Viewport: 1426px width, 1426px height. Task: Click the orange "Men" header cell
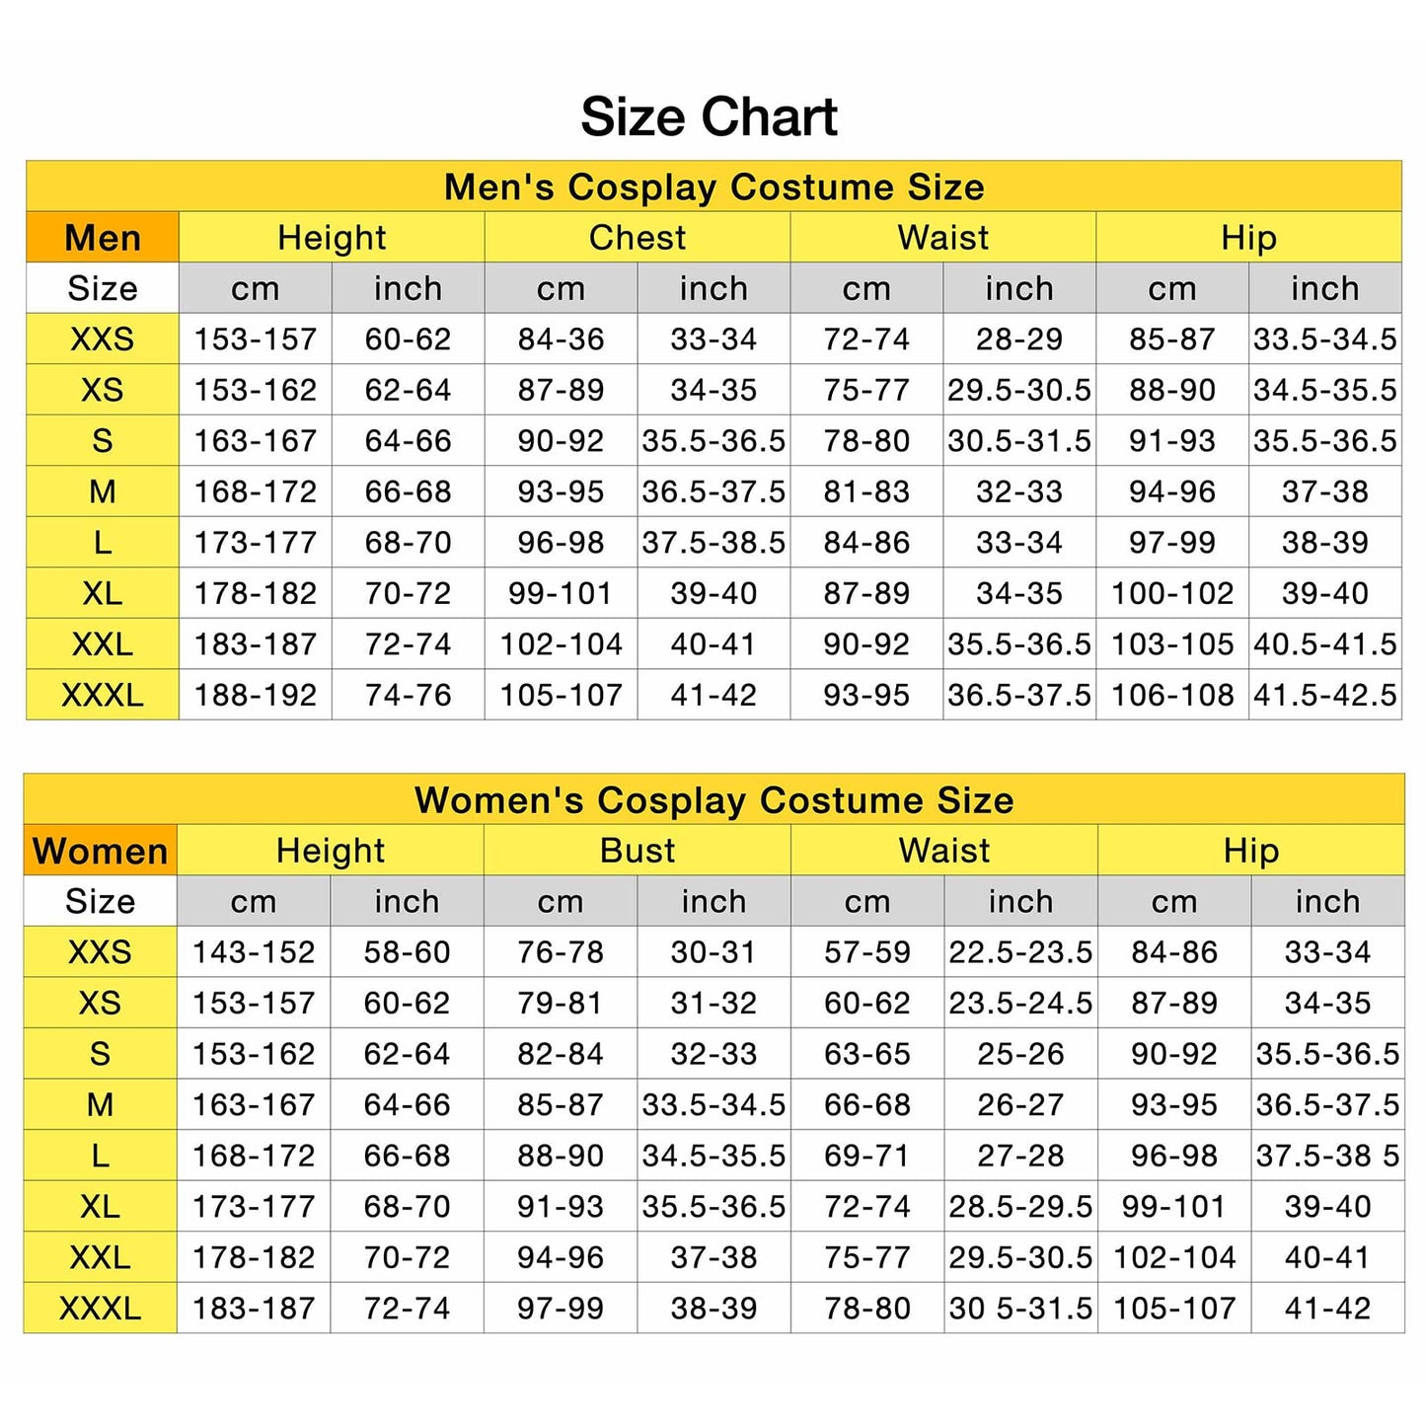(x=103, y=238)
